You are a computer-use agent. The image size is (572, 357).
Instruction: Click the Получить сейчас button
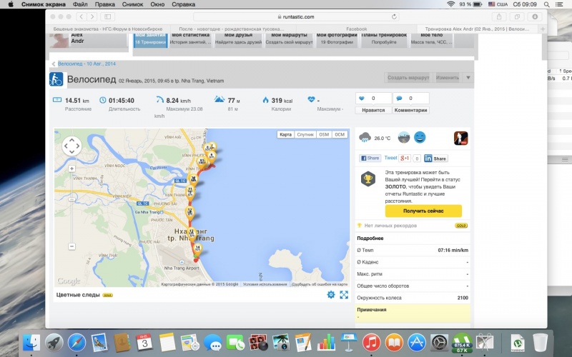coord(423,211)
